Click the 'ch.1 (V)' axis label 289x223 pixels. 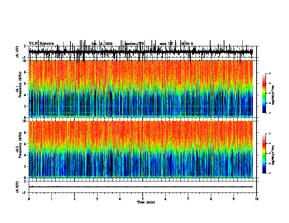18,52
